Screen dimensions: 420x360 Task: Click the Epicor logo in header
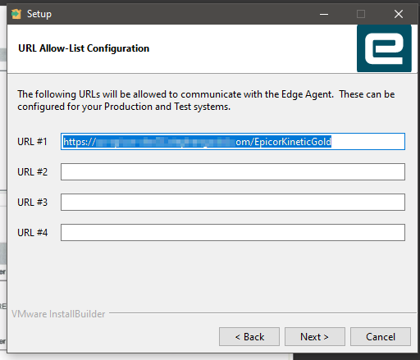click(384, 48)
